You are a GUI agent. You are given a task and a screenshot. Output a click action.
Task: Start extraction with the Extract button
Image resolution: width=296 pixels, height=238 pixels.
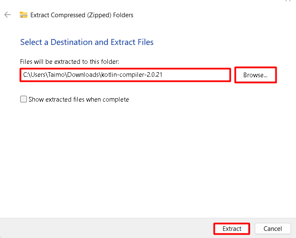coord(232,229)
